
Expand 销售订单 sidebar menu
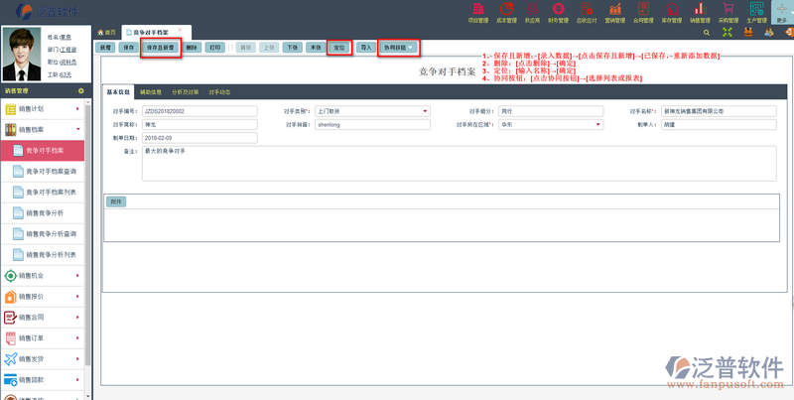[x=42, y=337]
